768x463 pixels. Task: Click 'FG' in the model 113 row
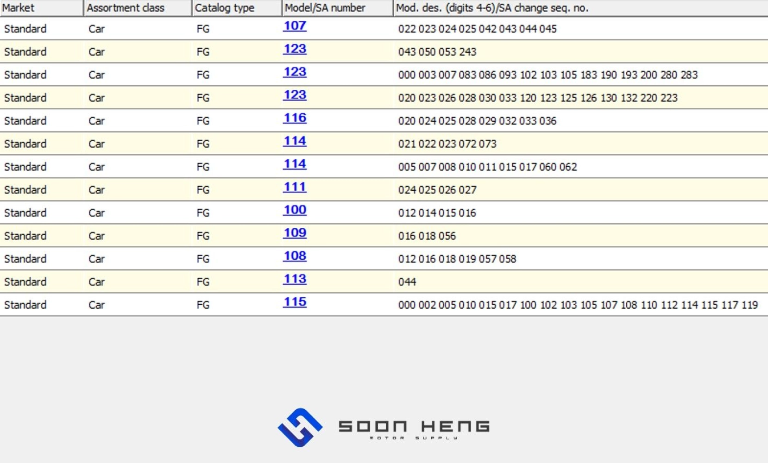click(x=203, y=282)
